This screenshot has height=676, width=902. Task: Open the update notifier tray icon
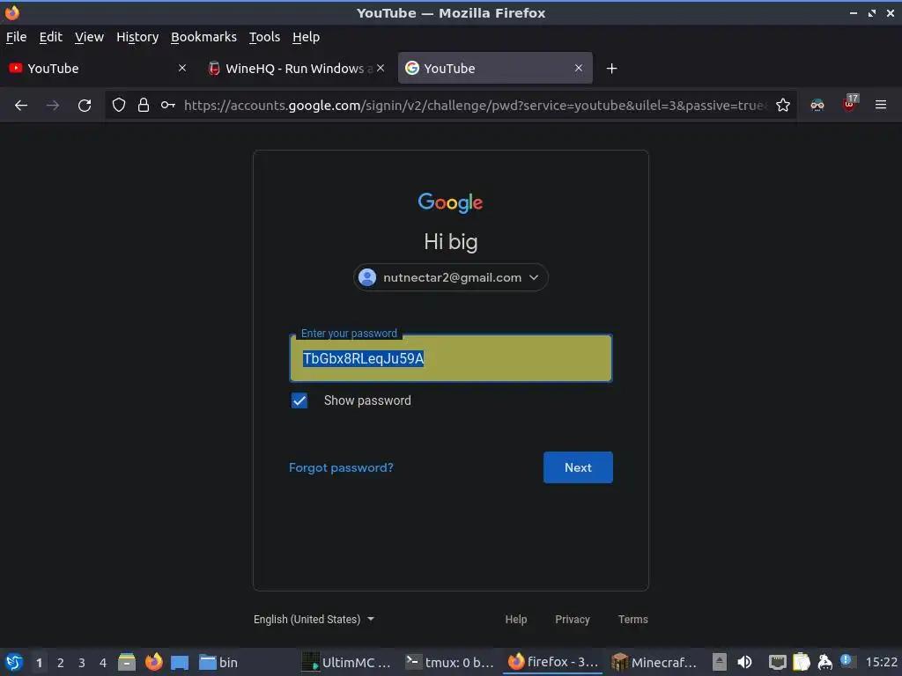tap(847, 661)
